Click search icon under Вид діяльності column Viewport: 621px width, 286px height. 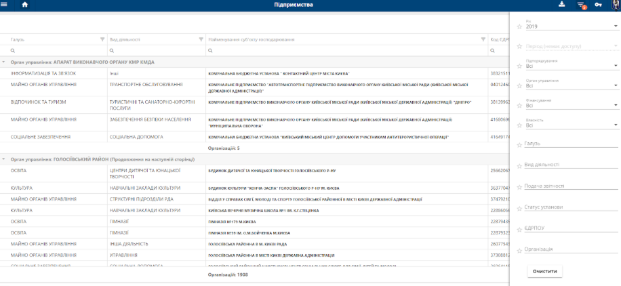[x=112, y=51]
